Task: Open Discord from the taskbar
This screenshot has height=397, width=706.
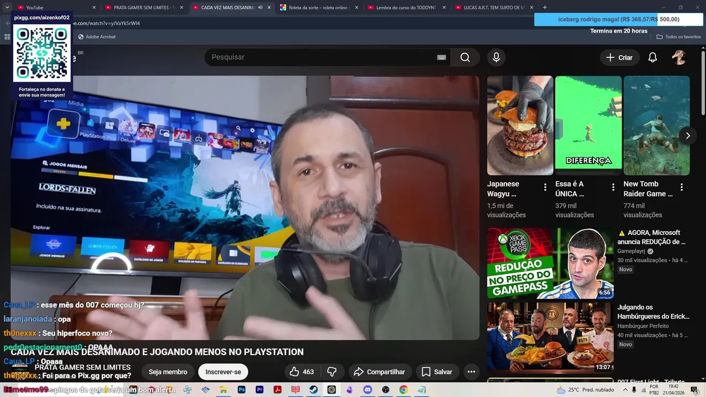Action: pyautogui.click(x=367, y=390)
